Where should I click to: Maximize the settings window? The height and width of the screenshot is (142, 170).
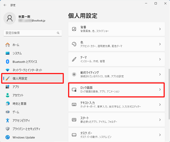click(156, 3)
